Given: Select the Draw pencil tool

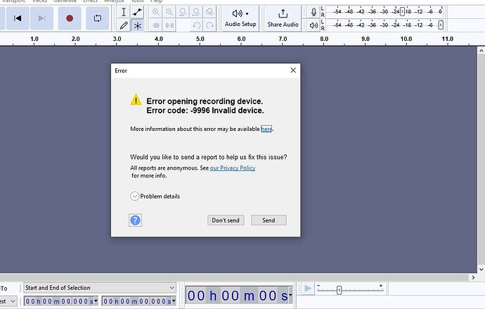Looking at the screenshot, I should point(124,25).
